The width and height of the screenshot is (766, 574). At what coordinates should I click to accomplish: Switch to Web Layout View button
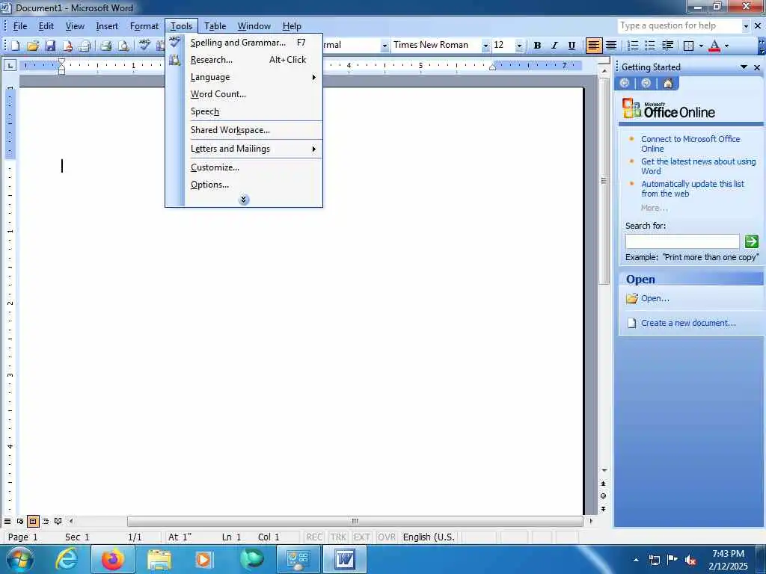[20, 521]
